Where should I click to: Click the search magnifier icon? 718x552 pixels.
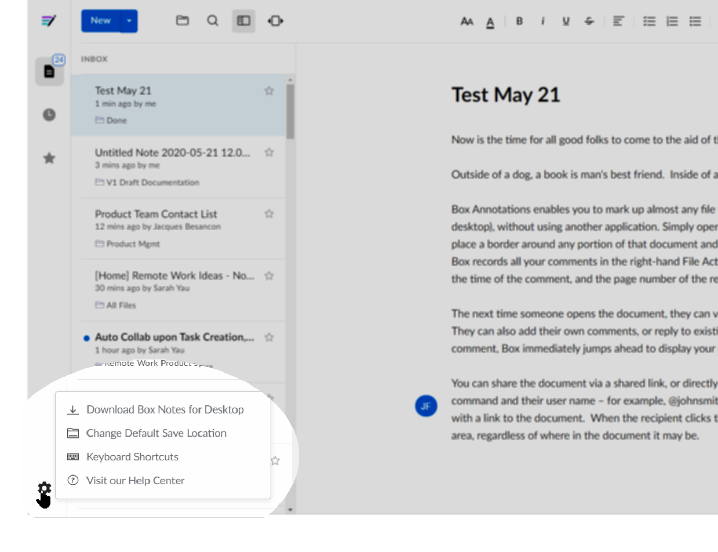[x=213, y=21]
